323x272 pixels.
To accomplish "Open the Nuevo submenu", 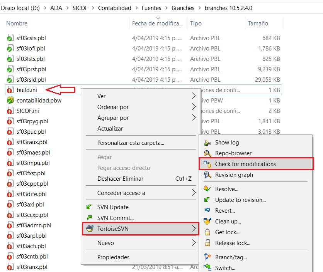I will [194, 243].
